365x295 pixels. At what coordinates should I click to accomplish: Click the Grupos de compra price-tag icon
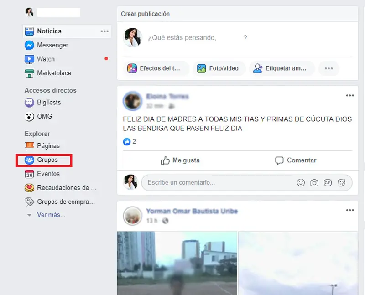29,202
